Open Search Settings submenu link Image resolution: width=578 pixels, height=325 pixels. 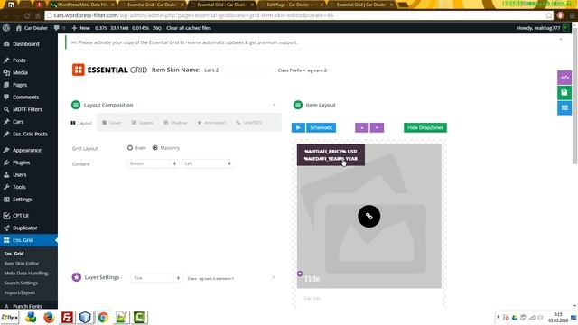21,283
